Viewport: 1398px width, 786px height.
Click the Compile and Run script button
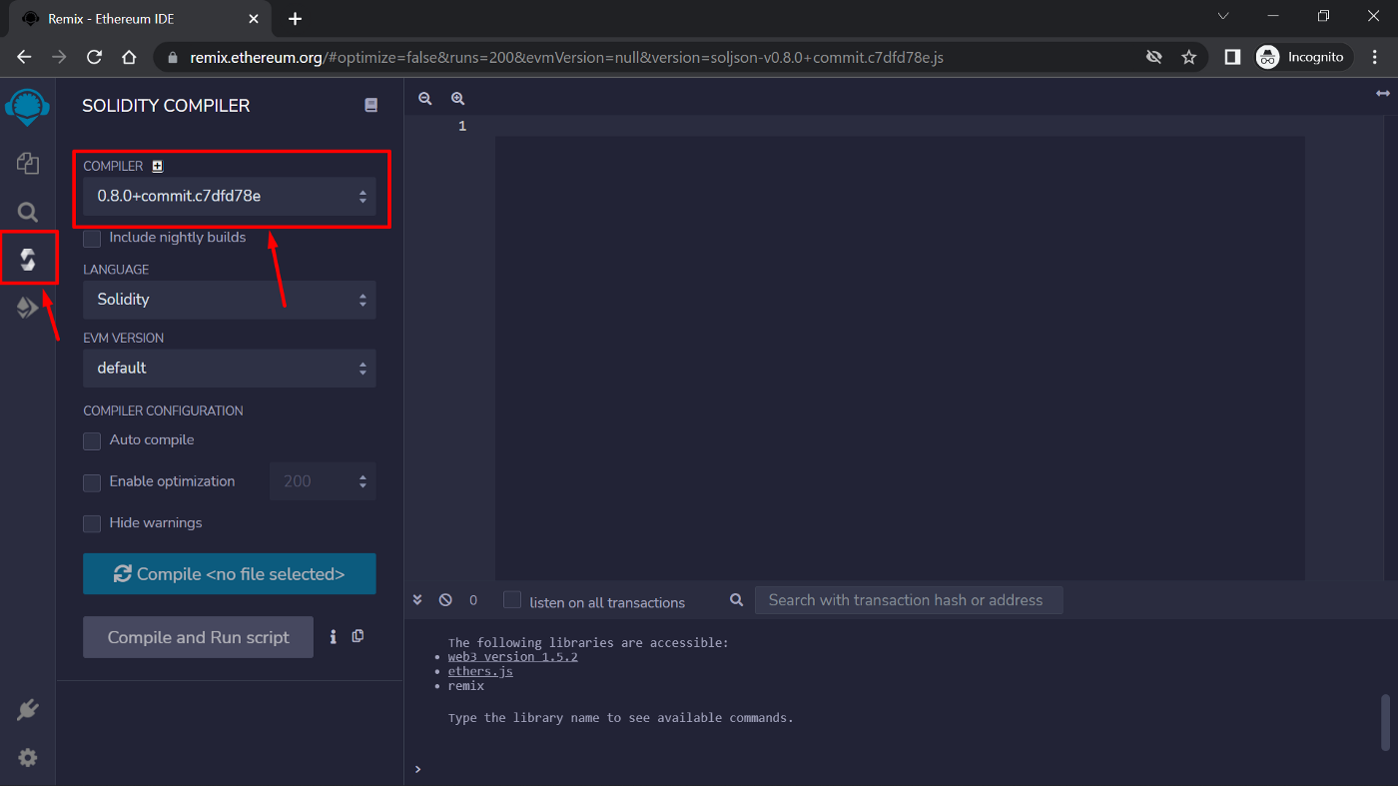coord(198,637)
